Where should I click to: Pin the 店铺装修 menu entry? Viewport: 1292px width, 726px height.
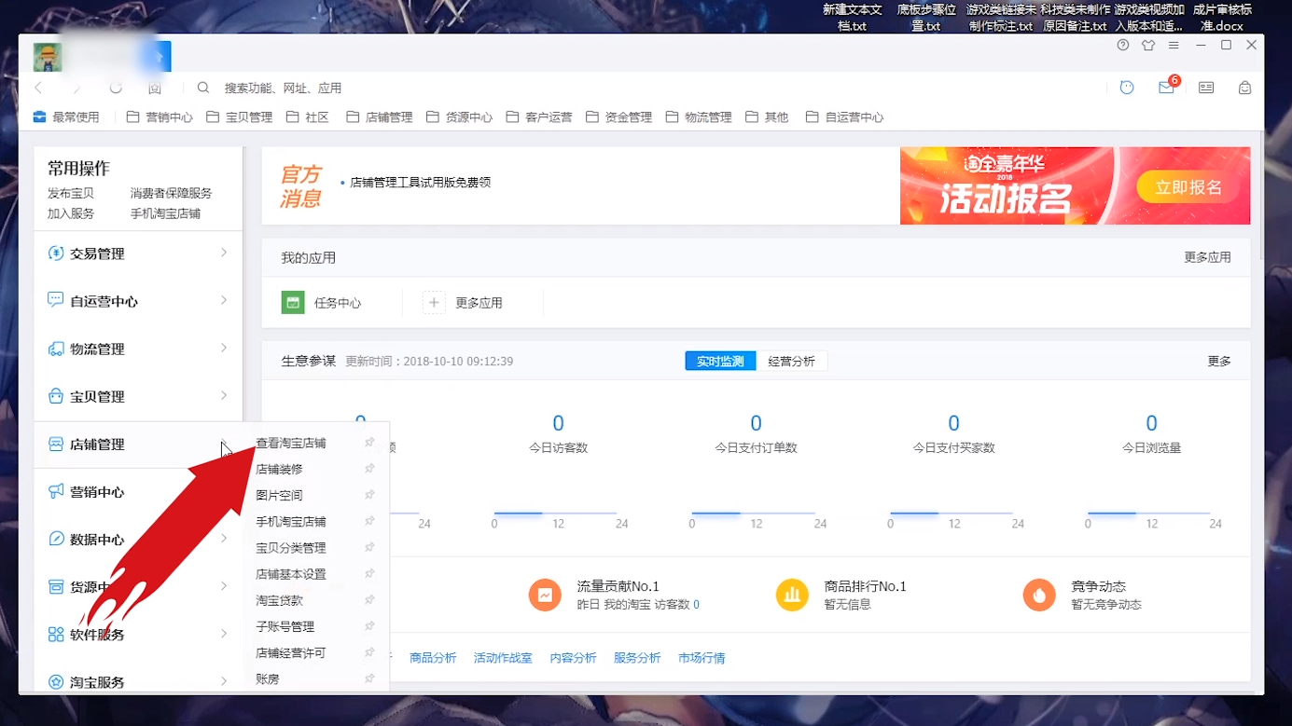click(x=369, y=469)
